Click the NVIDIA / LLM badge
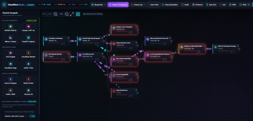This screenshot has width=253, height=121. click(31, 21)
